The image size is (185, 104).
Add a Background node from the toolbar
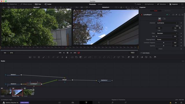30,57
